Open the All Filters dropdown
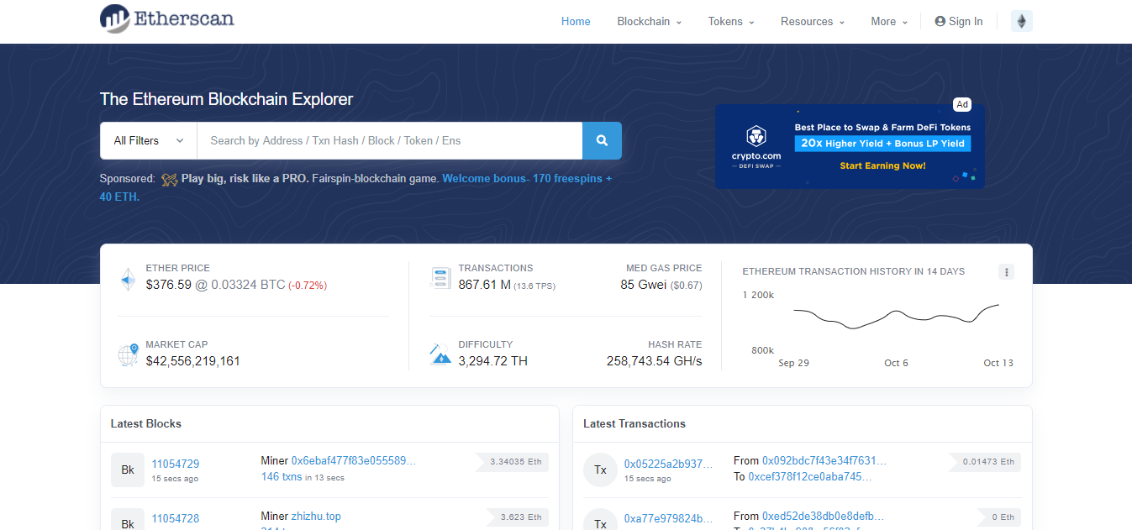1132x530 pixels. click(149, 140)
